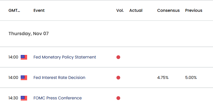
Task: Click red volatility dot for Fed Monetary Policy Statement
Action: (x=118, y=57)
